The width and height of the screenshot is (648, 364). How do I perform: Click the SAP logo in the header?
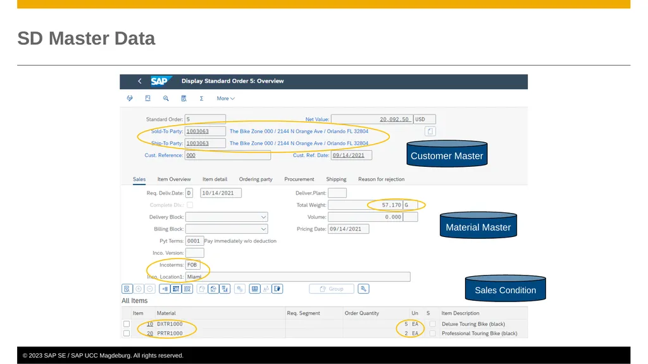(x=160, y=81)
